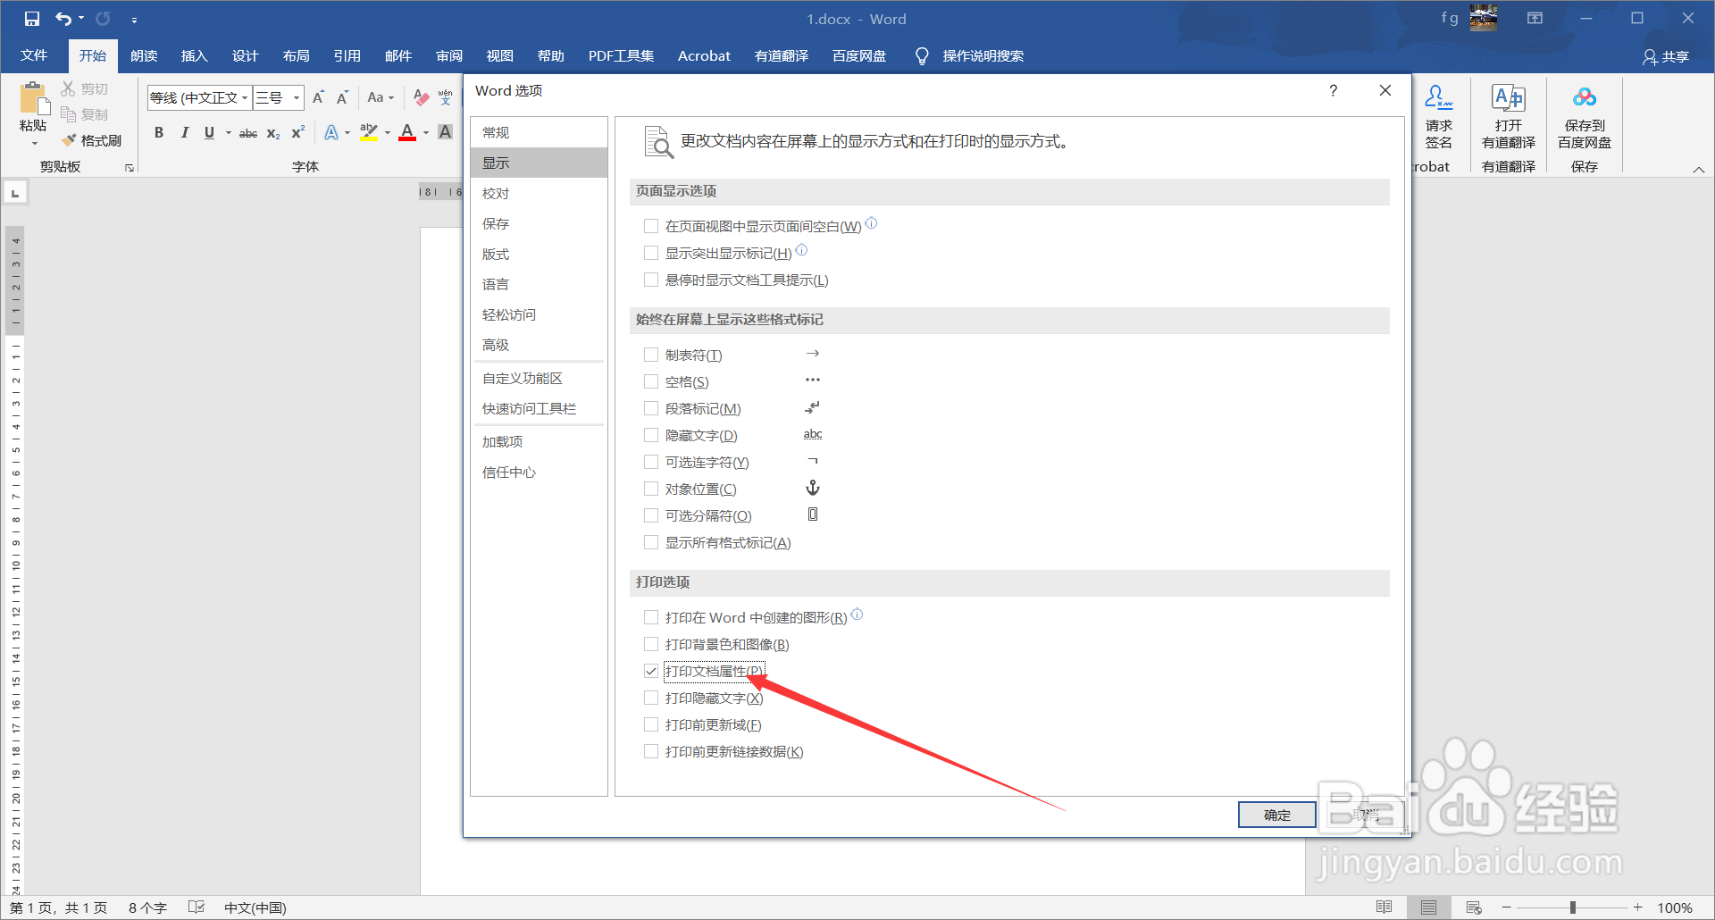Select 高级 in the options sidebar
Viewport: 1715px width, 920px height.
point(497,345)
